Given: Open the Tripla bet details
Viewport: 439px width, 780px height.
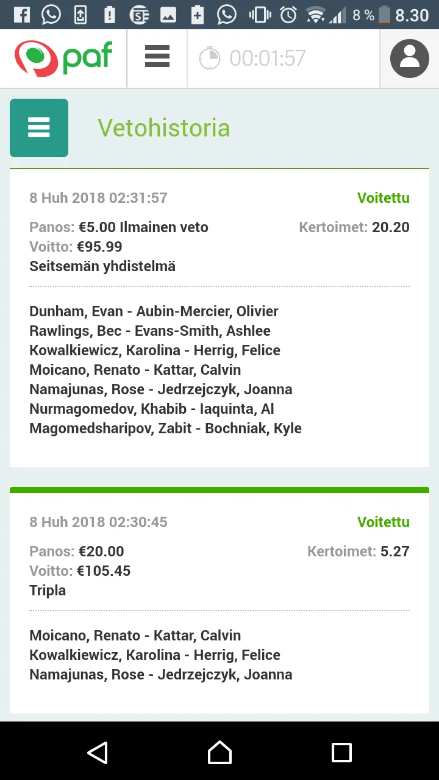Looking at the screenshot, I should 48,590.
